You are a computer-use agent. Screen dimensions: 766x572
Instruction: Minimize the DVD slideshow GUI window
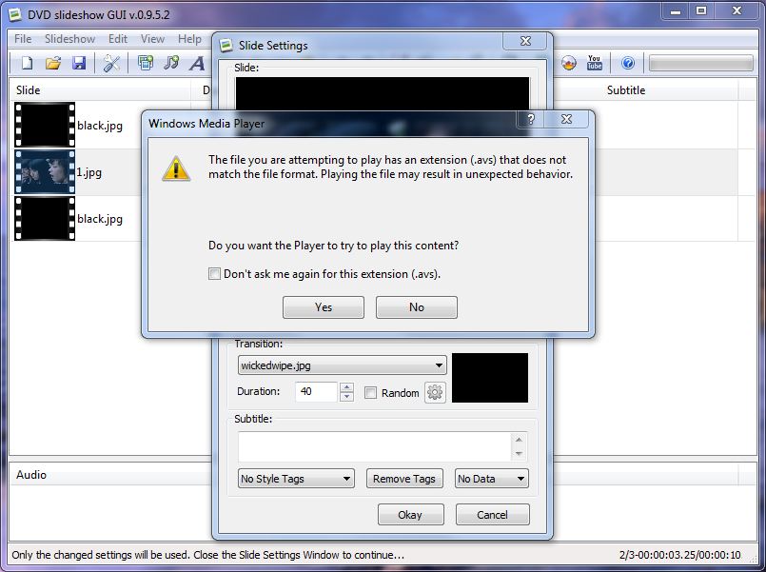[676, 11]
